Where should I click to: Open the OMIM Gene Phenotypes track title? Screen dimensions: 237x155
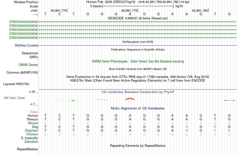[x=138, y=61]
